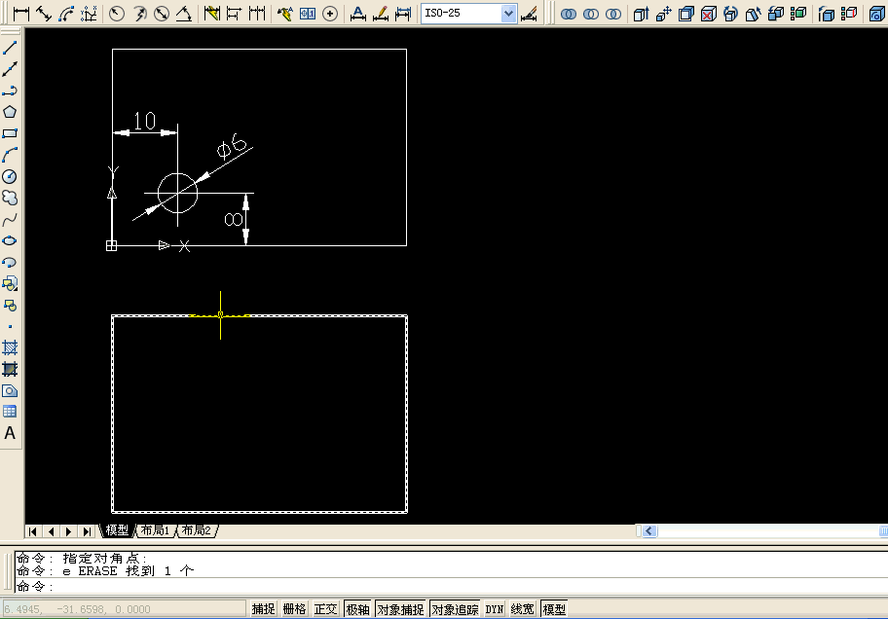Select the solid Intersect tool

point(612,14)
